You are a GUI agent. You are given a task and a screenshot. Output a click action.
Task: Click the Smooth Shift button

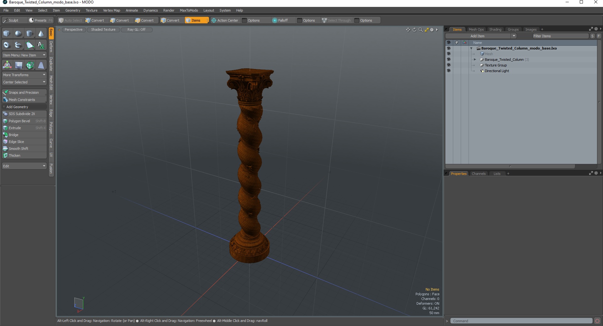[24, 149]
